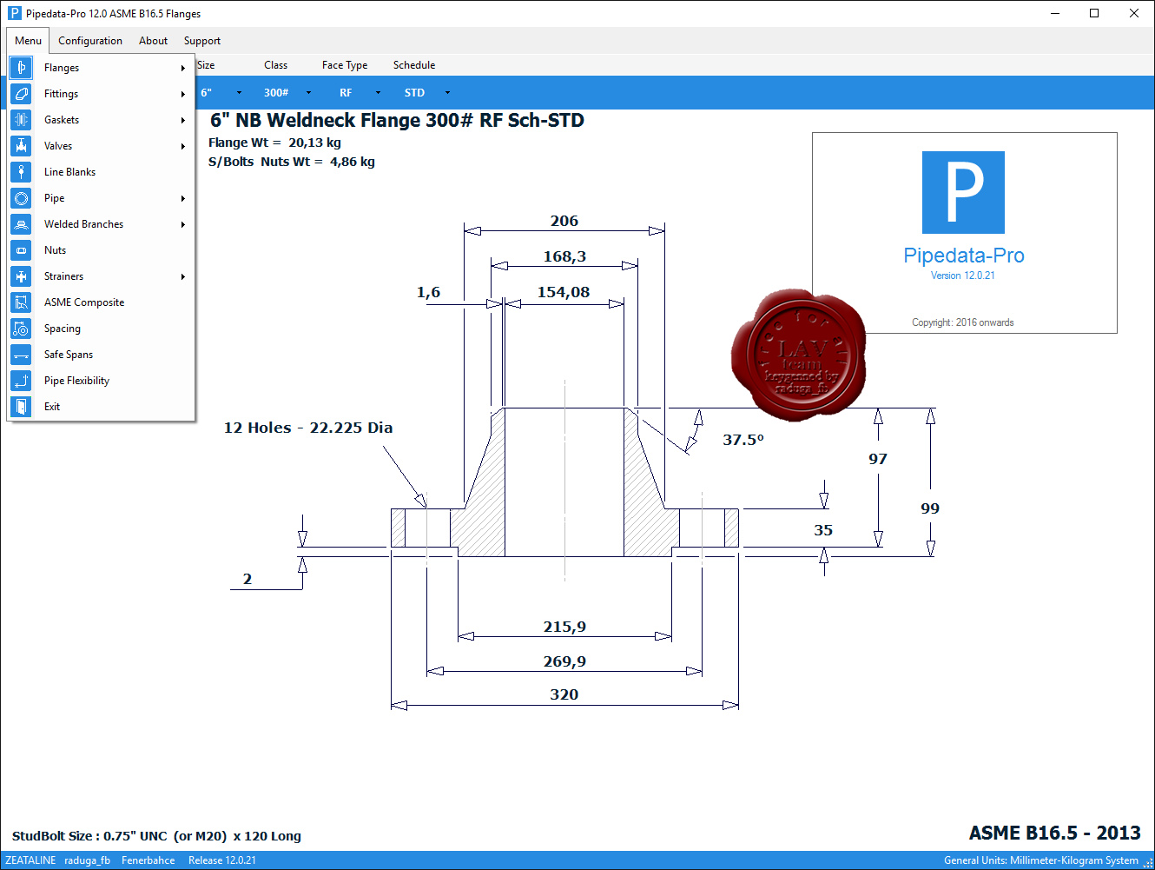This screenshot has width=1155, height=870.
Task: Click the Welded Branches icon
Action: 21,224
